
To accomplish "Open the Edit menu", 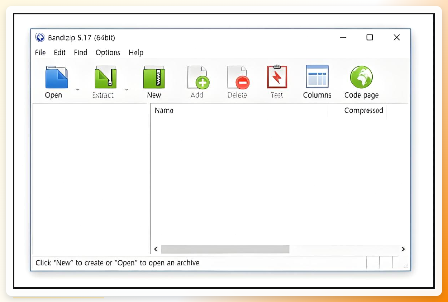I will click(x=60, y=52).
